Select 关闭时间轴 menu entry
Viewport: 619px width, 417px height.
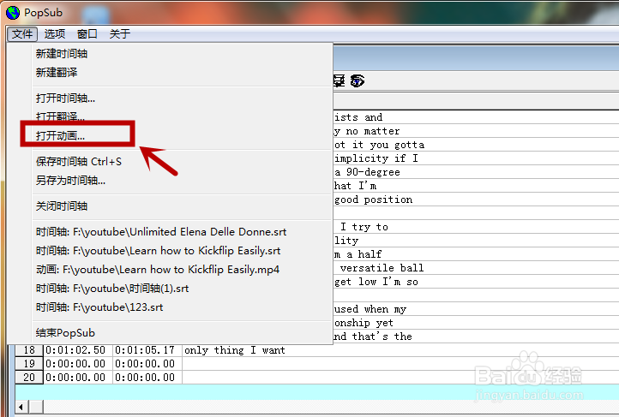pyautogui.click(x=62, y=206)
